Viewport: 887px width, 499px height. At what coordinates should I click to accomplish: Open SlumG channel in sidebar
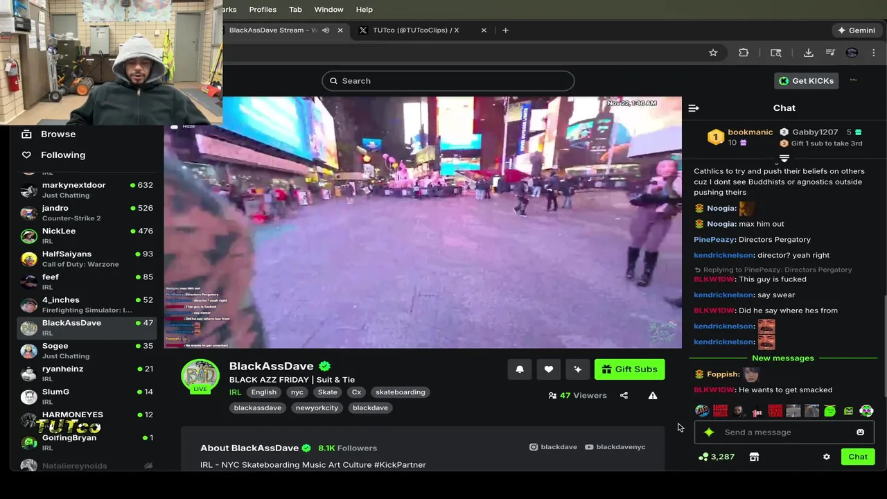[x=87, y=396]
